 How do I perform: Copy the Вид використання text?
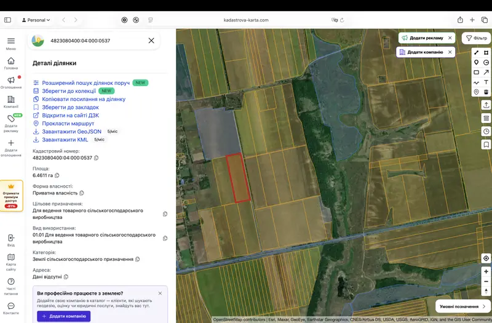pyautogui.click(x=165, y=239)
